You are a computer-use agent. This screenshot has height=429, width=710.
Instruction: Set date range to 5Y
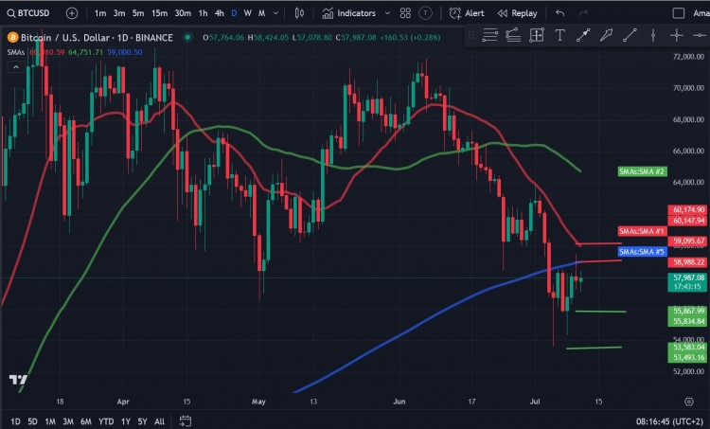(142, 421)
